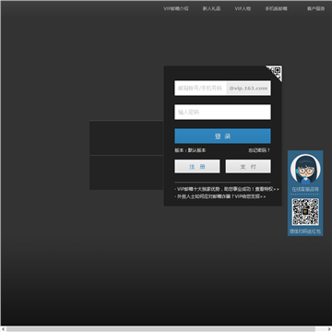Open the 手机版邮箱 menu item
Screen dimensions: 332x332
(276, 8)
